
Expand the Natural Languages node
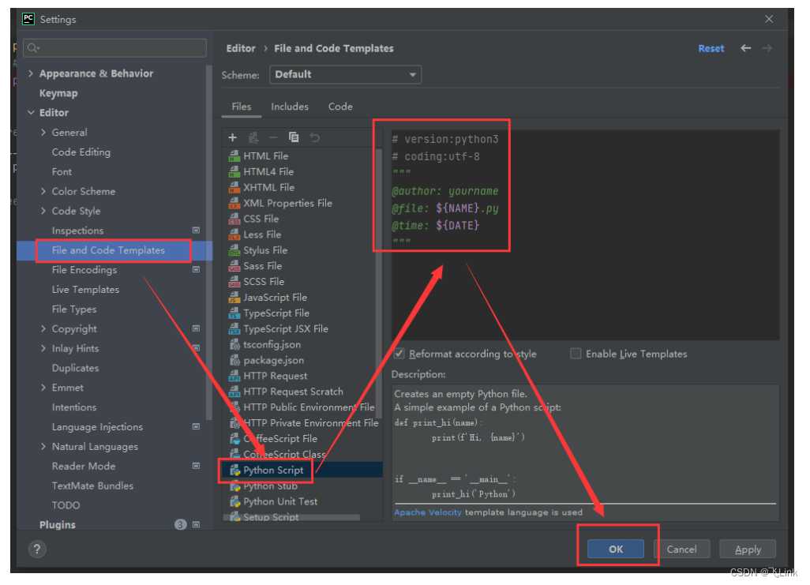coord(43,447)
